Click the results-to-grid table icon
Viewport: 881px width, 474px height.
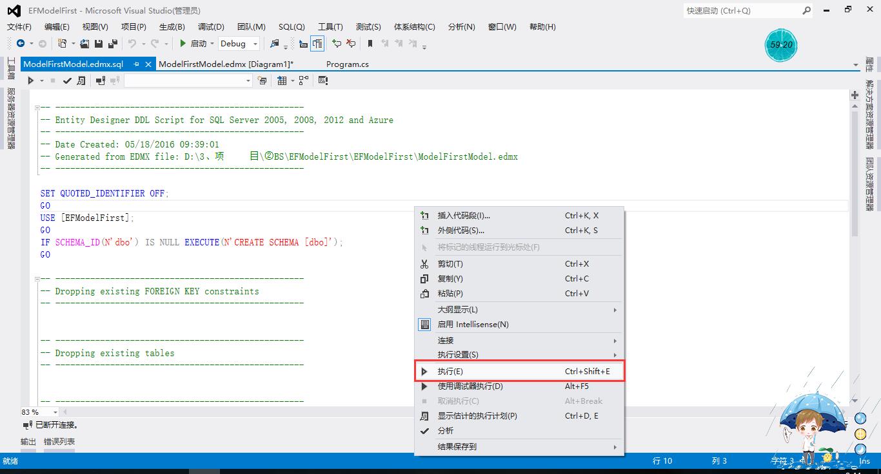282,81
